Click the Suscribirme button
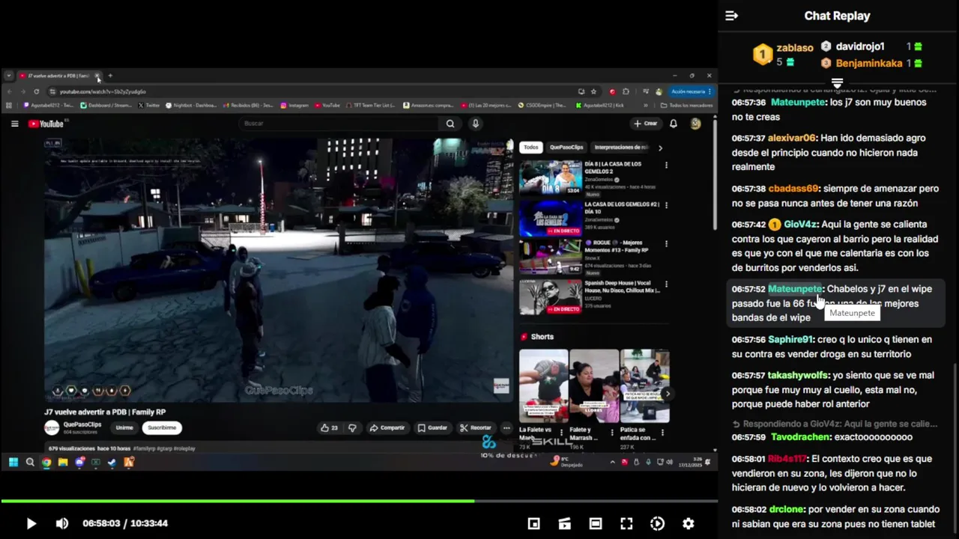The image size is (959, 539). [x=162, y=428]
